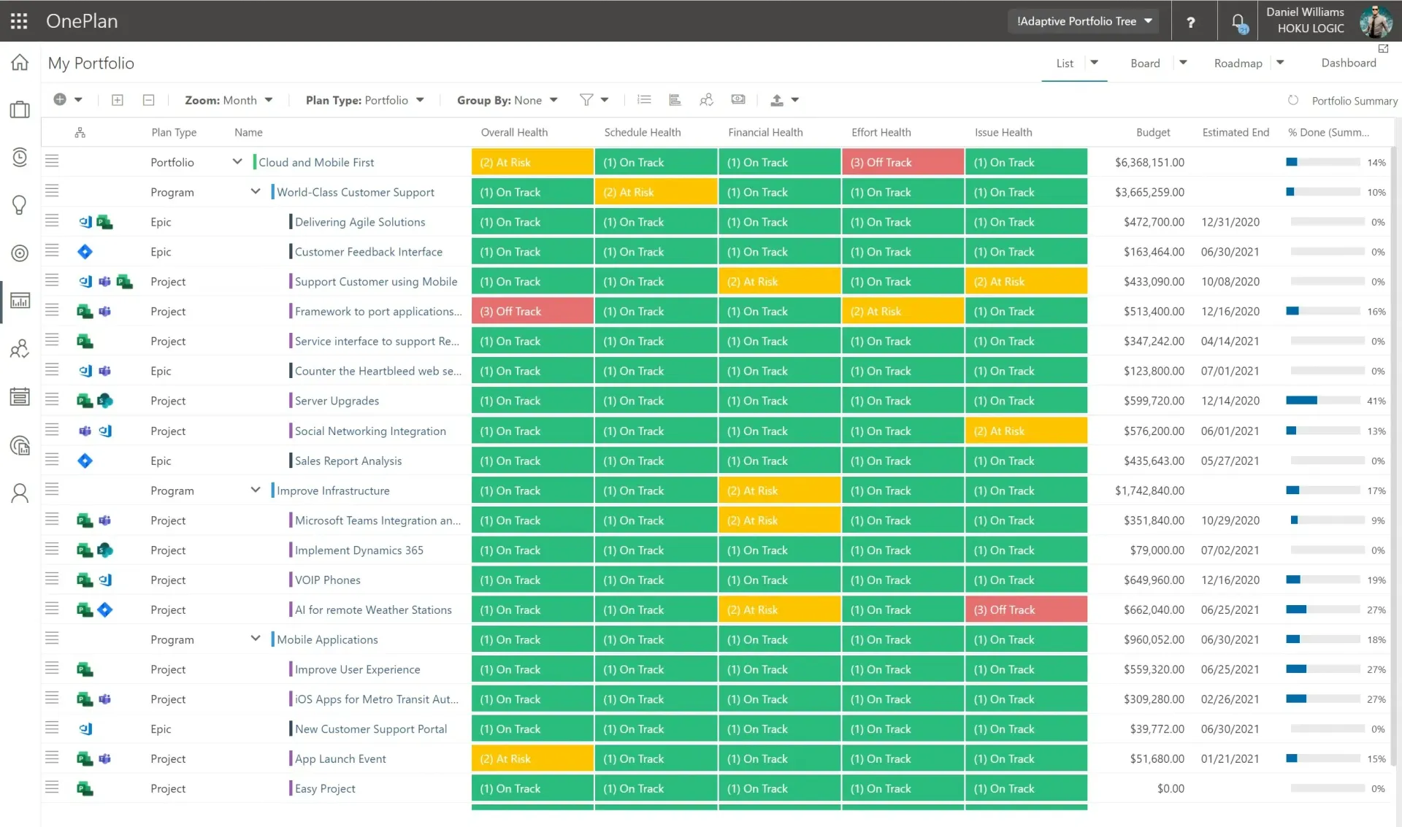The image size is (1402, 827).
Task: Click the financial money icon in toolbar
Action: coord(738,100)
